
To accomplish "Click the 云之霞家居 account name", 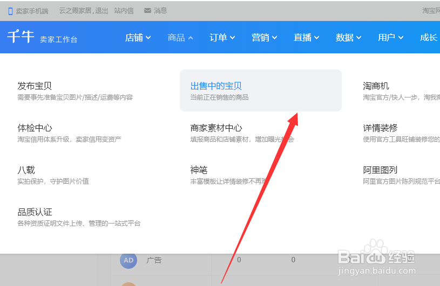I will pyautogui.click(x=75, y=11).
